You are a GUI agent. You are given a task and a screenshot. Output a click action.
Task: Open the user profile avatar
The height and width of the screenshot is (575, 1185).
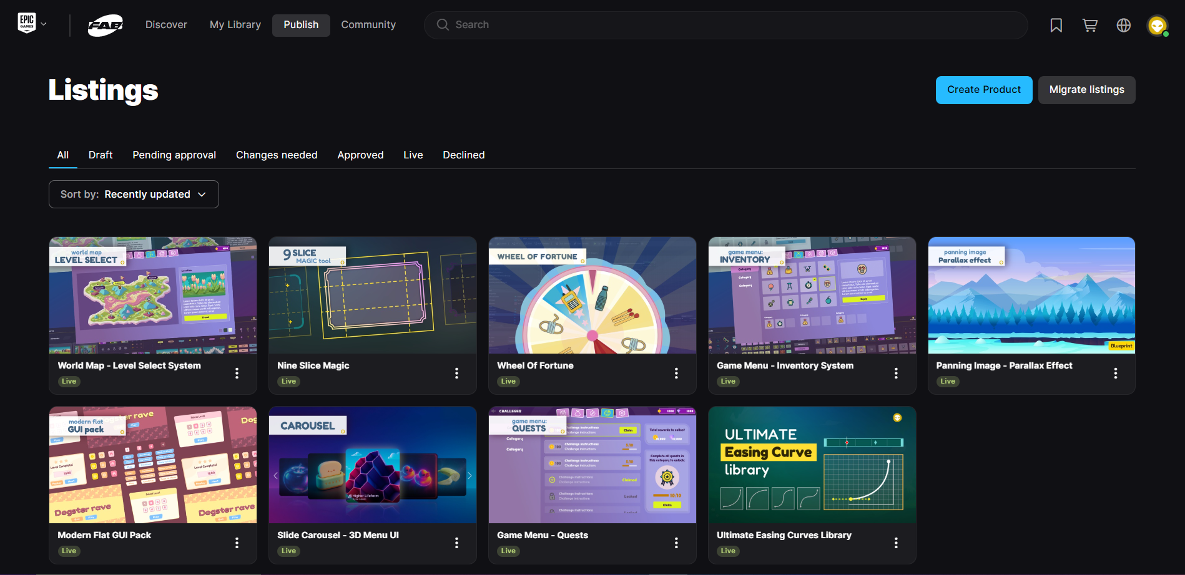pyautogui.click(x=1157, y=25)
